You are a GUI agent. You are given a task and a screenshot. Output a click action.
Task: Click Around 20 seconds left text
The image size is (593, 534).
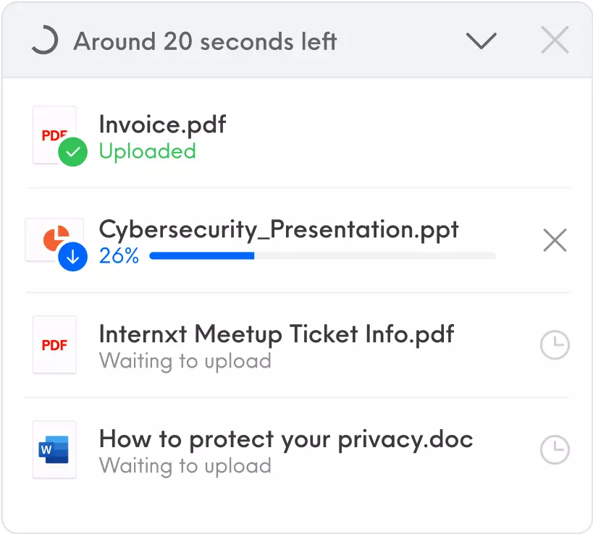point(205,41)
